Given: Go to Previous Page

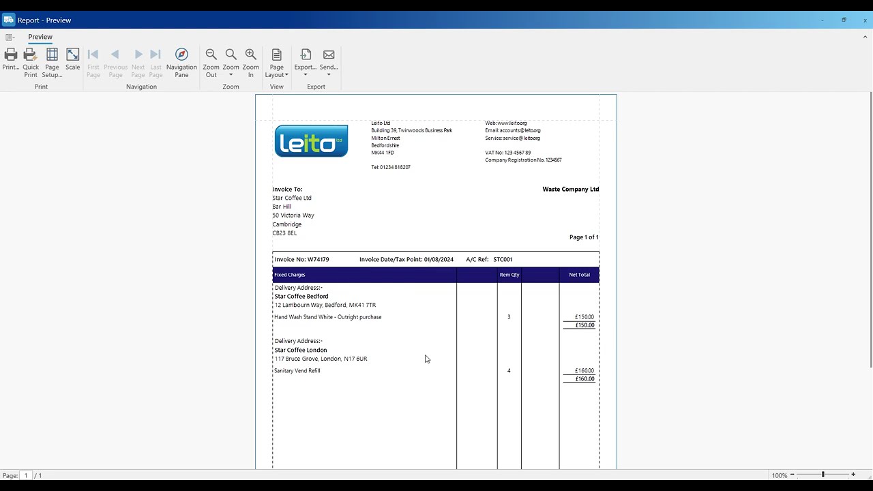Looking at the screenshot, I should point(115,63).
